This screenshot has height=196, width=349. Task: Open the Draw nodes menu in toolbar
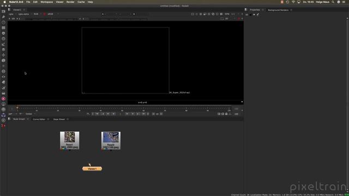[3, 17]
